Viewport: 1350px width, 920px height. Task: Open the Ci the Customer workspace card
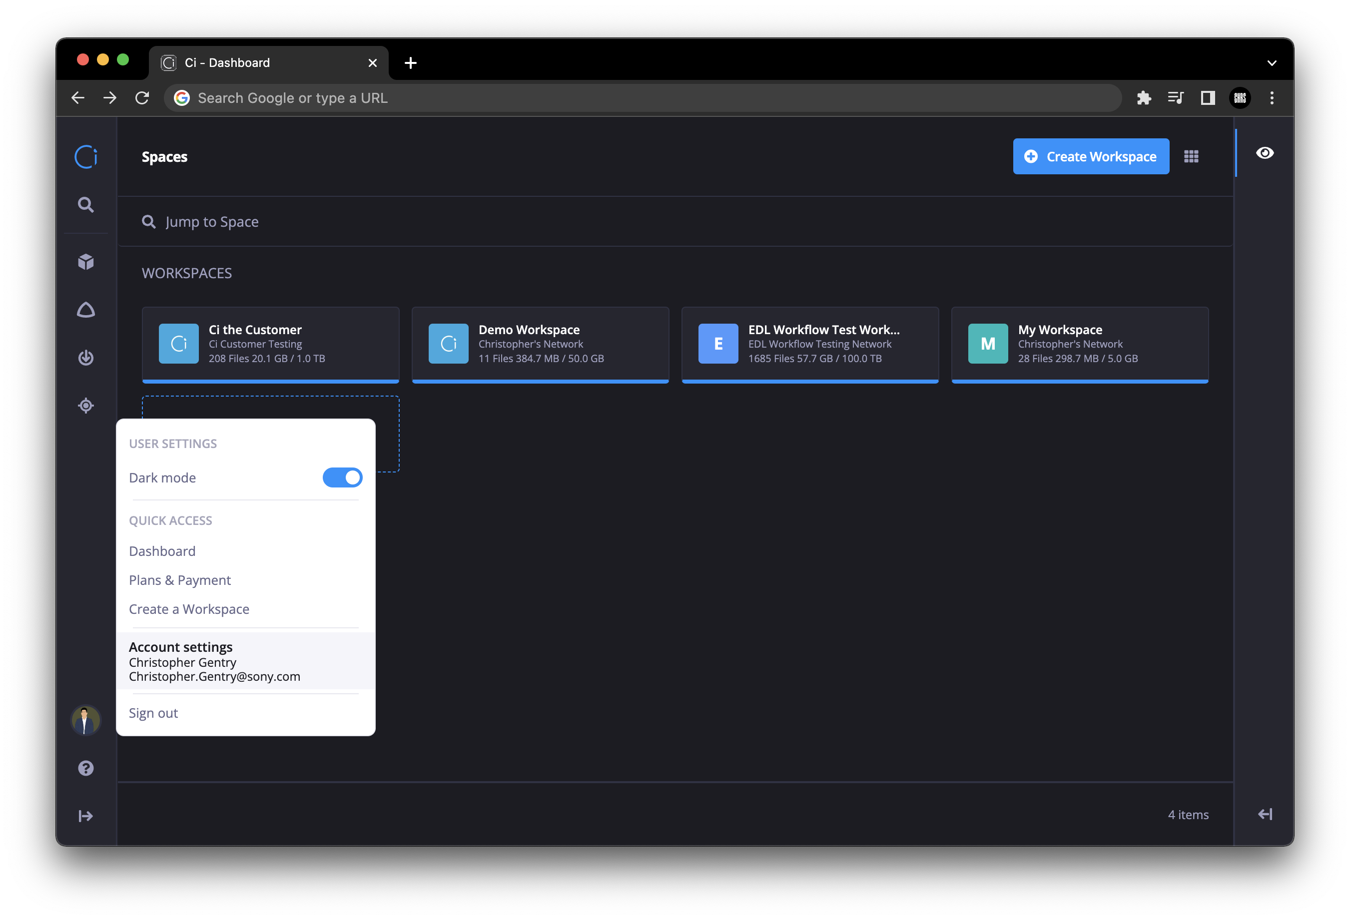point(271,345)
